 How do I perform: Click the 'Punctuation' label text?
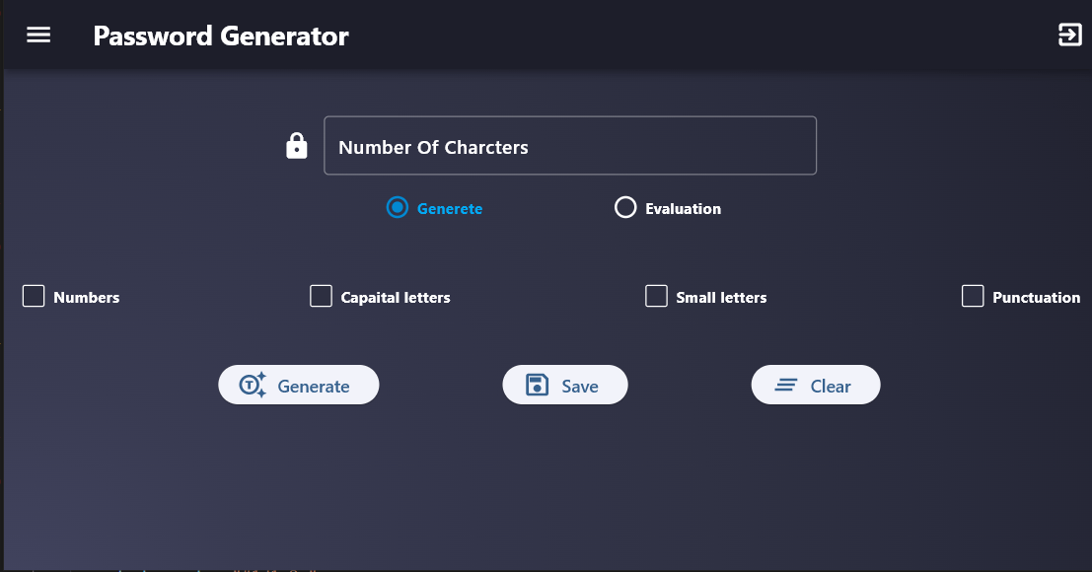[x=1036, y=297]
